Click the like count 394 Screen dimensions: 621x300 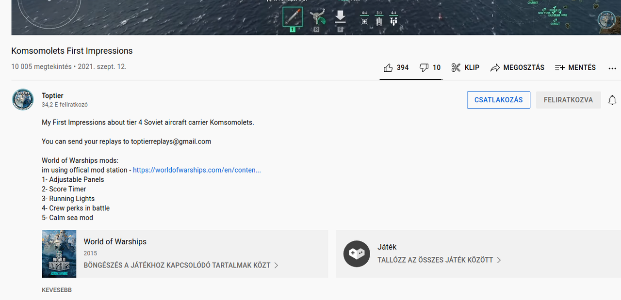pos(403,68)
